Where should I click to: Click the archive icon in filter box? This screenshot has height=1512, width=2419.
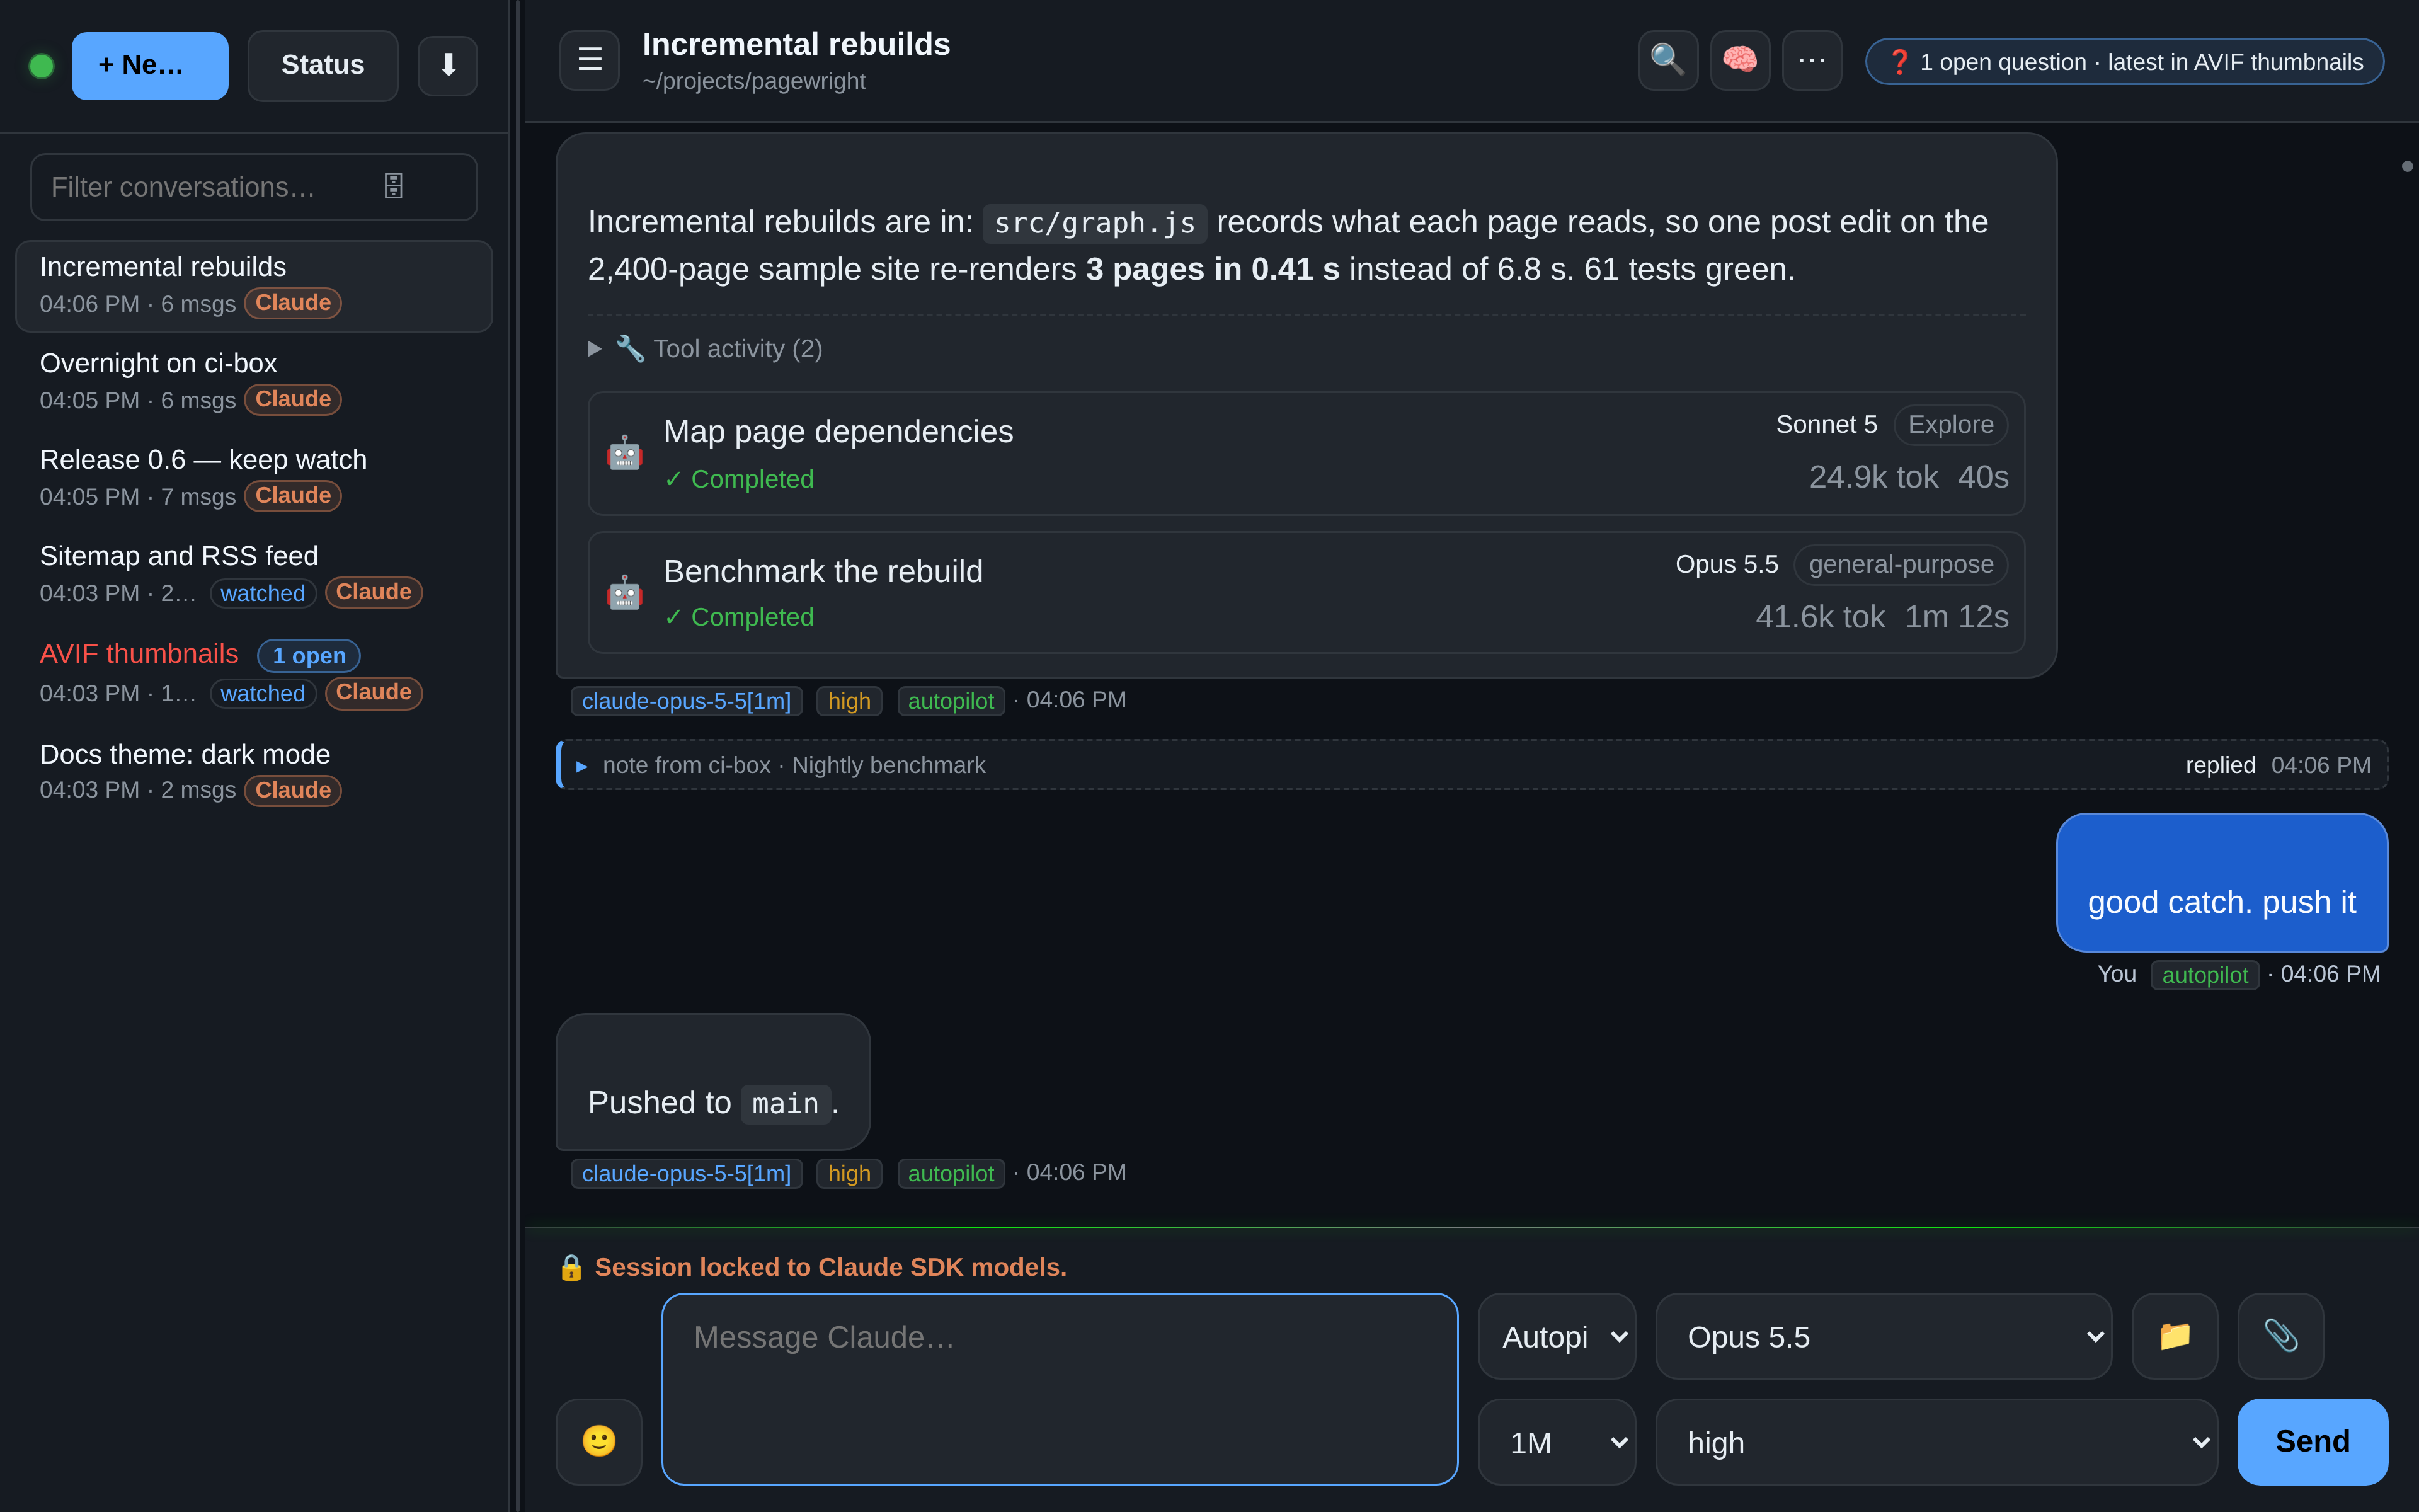click(394, 186)
